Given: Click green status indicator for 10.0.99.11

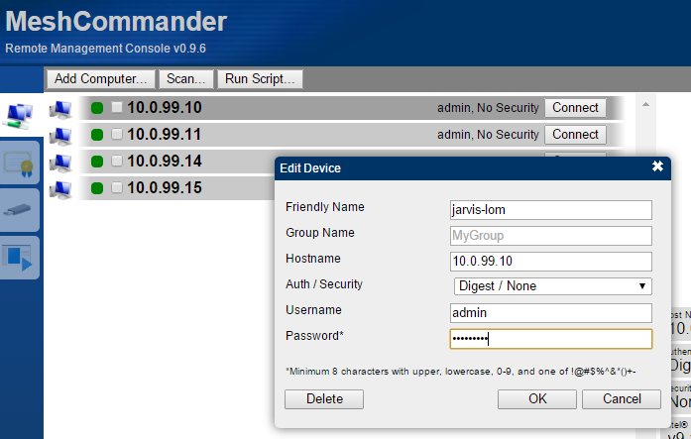Looking at the screenshot, I should 97,135.
